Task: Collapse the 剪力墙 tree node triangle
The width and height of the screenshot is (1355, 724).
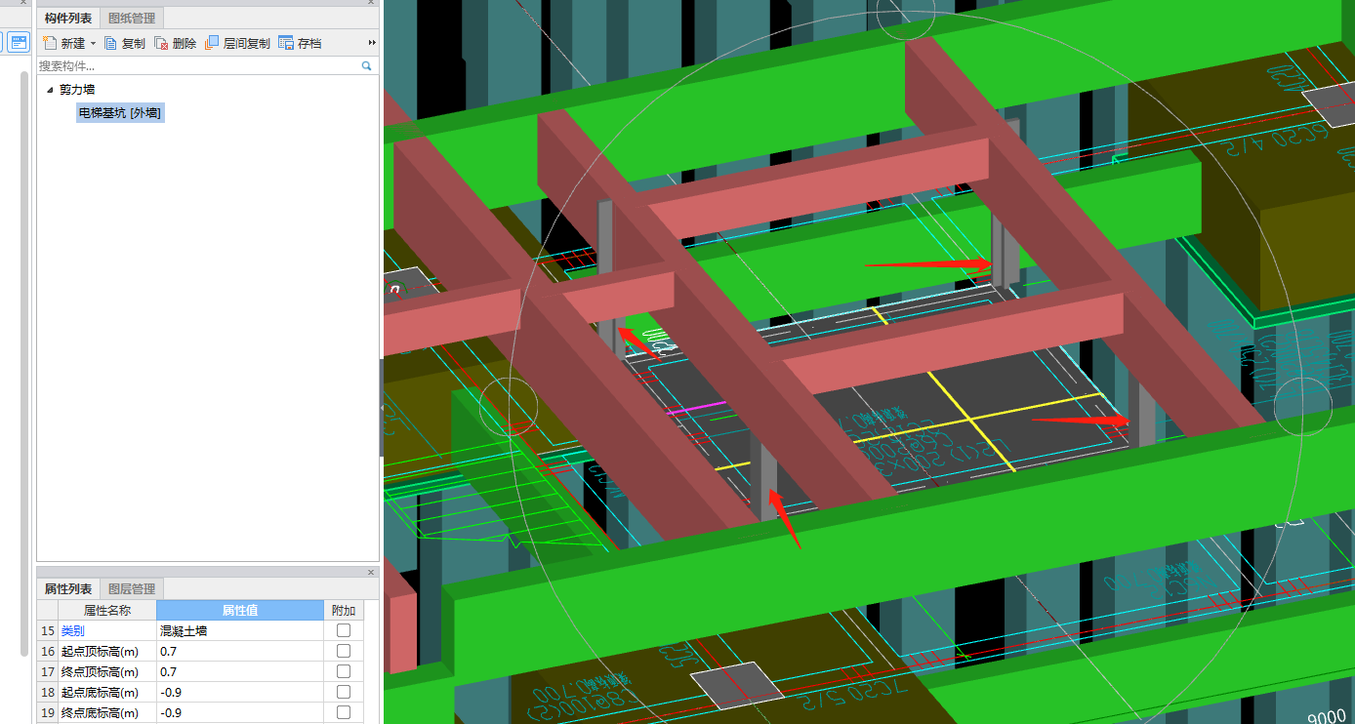Action: [x=50, y=89]
